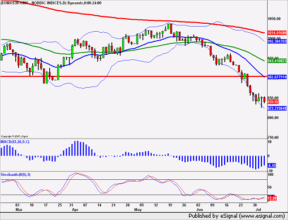Select the blue 823.270648 lower band tag
This screenshot has height=220, width=288.
click(x=277, y=109)
